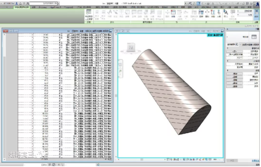This screenshot has width=261, height=167.
Task: Click the Apply button in Properties panel
Action: (x=233, y=160)
